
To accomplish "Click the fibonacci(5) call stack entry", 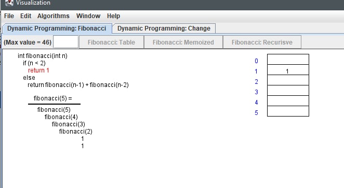I will pyautogui.click(x=54, y=109).
